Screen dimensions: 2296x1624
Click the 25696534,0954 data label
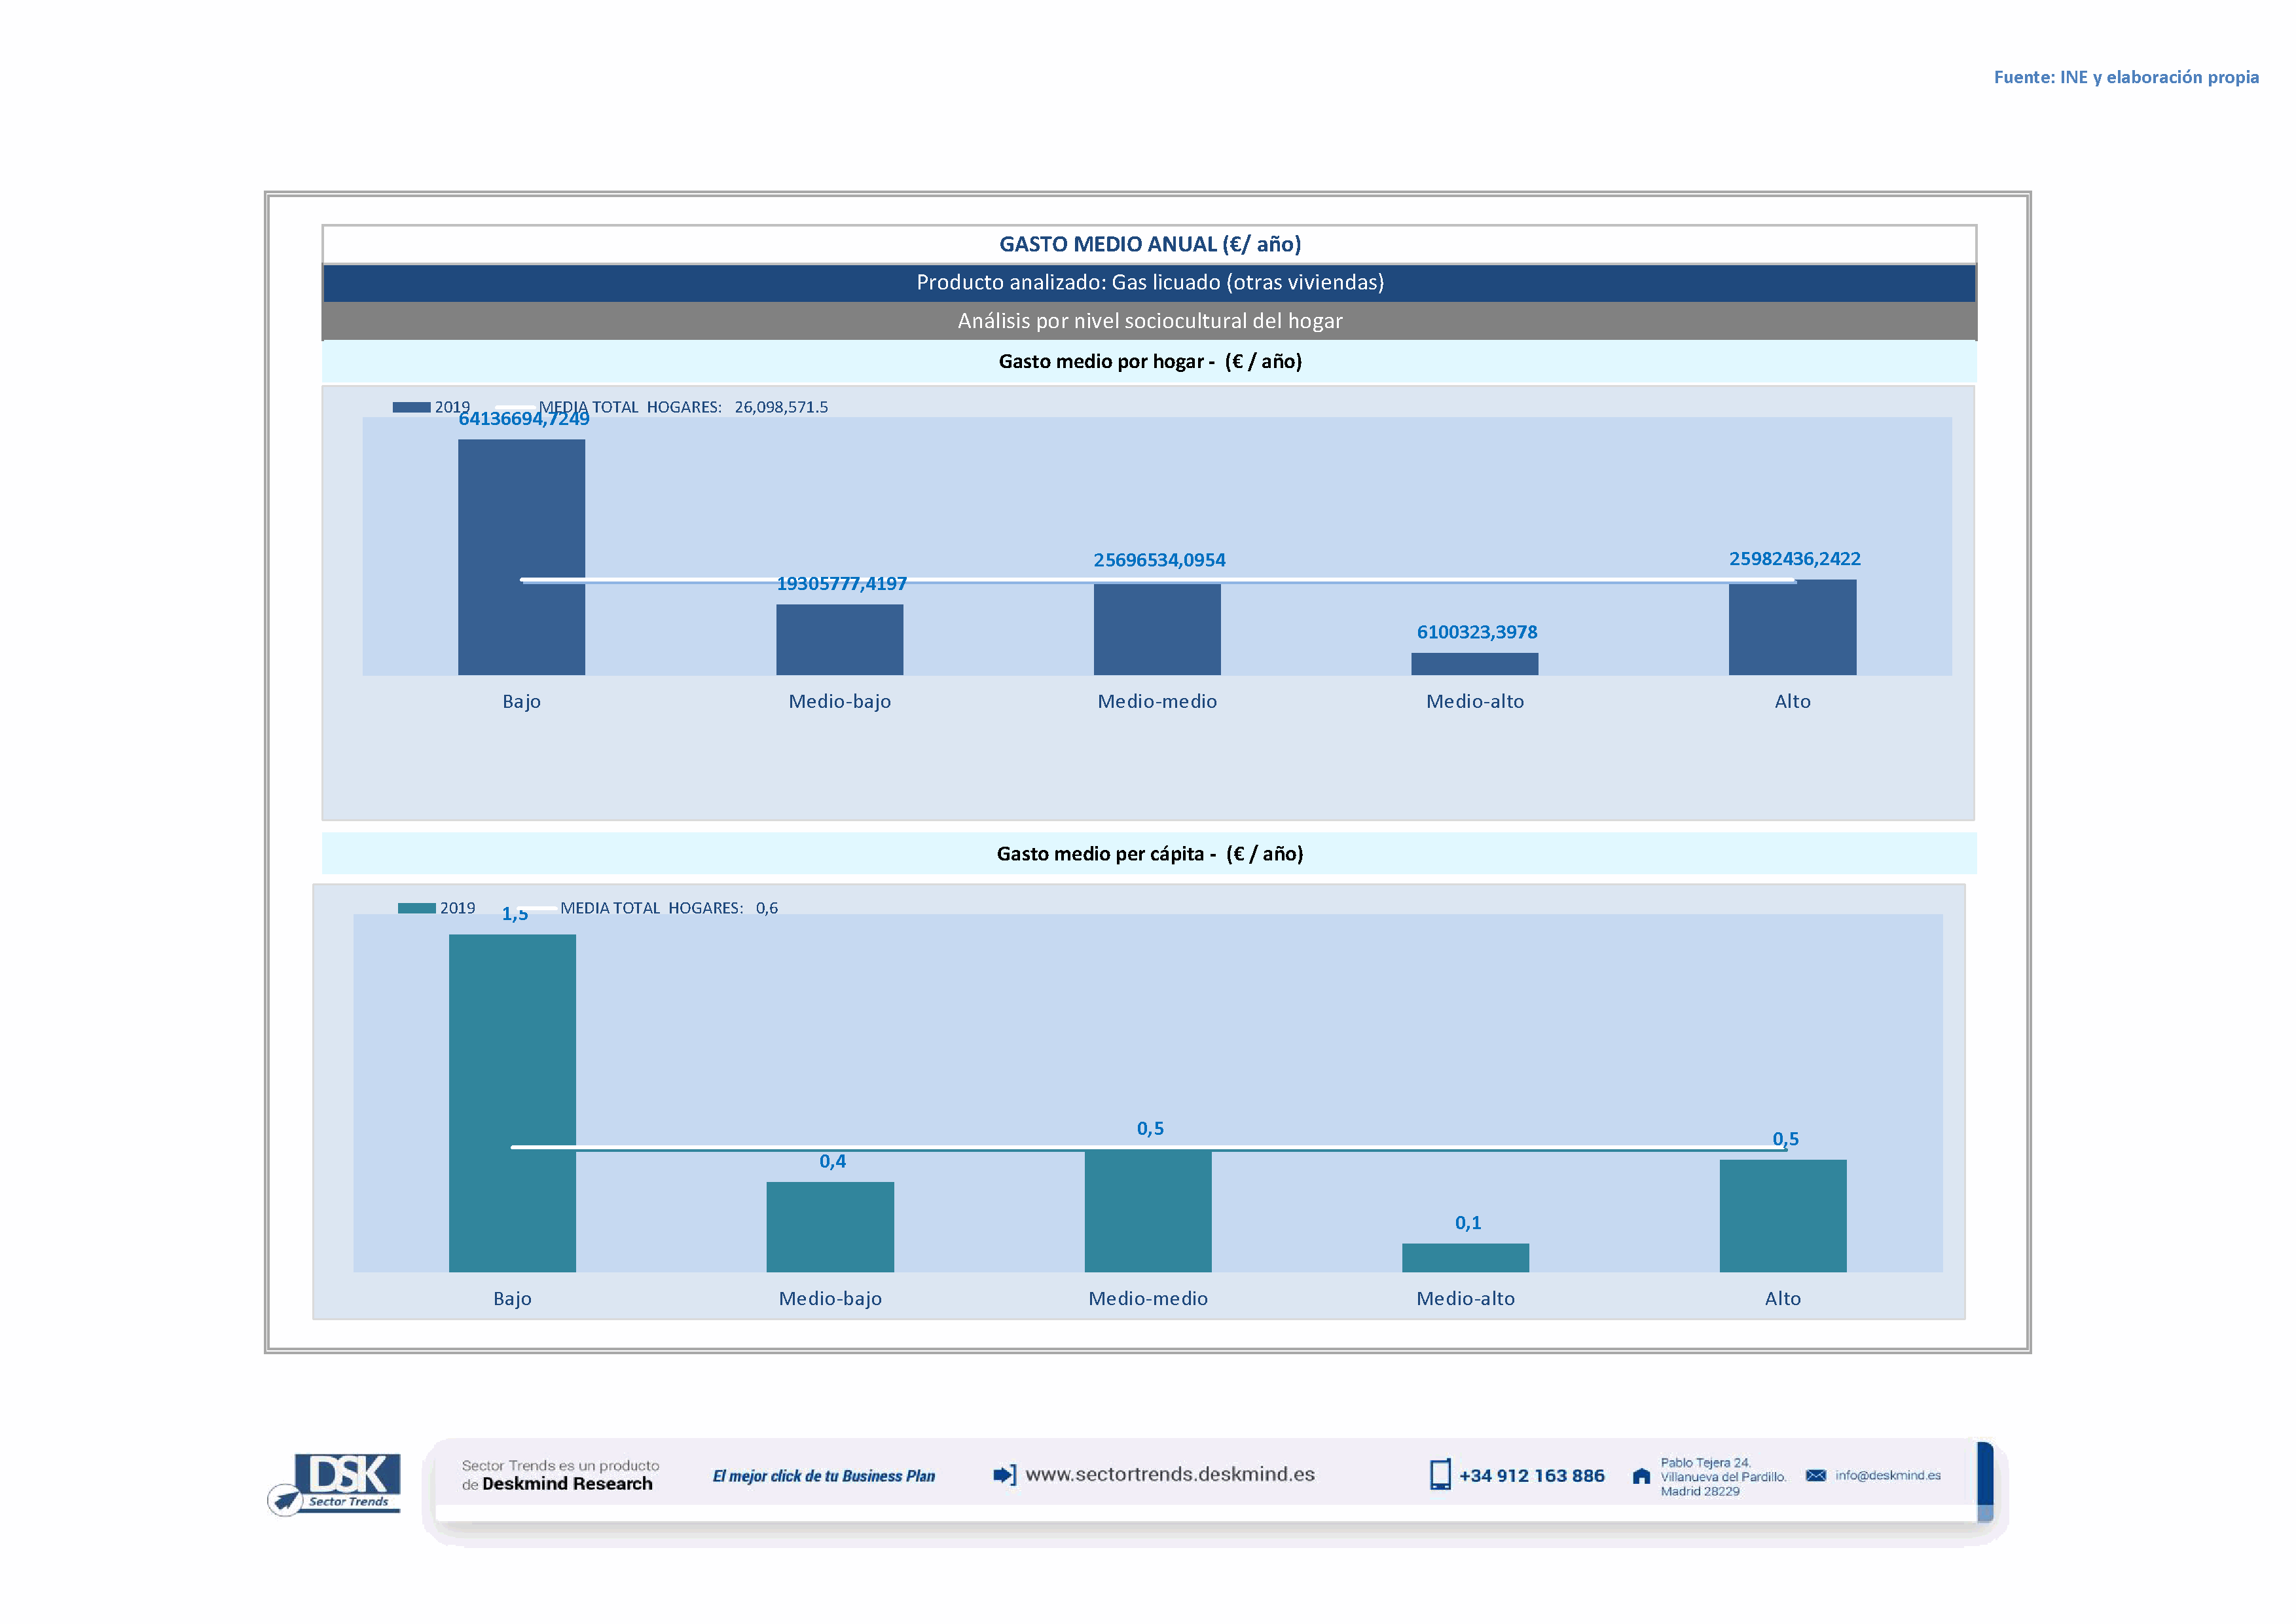point(1159,560)
